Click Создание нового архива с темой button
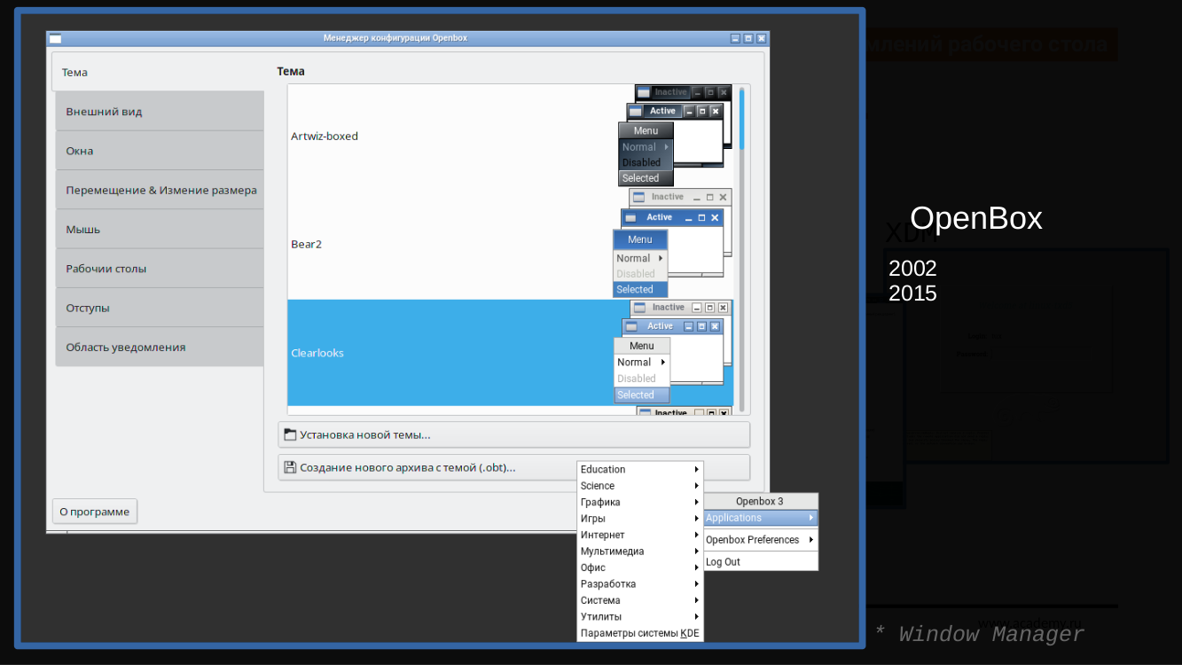 click(514, 467)
